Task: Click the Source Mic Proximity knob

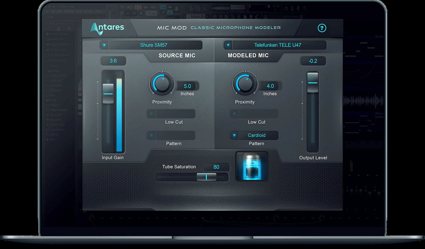Action: [162, 83]
